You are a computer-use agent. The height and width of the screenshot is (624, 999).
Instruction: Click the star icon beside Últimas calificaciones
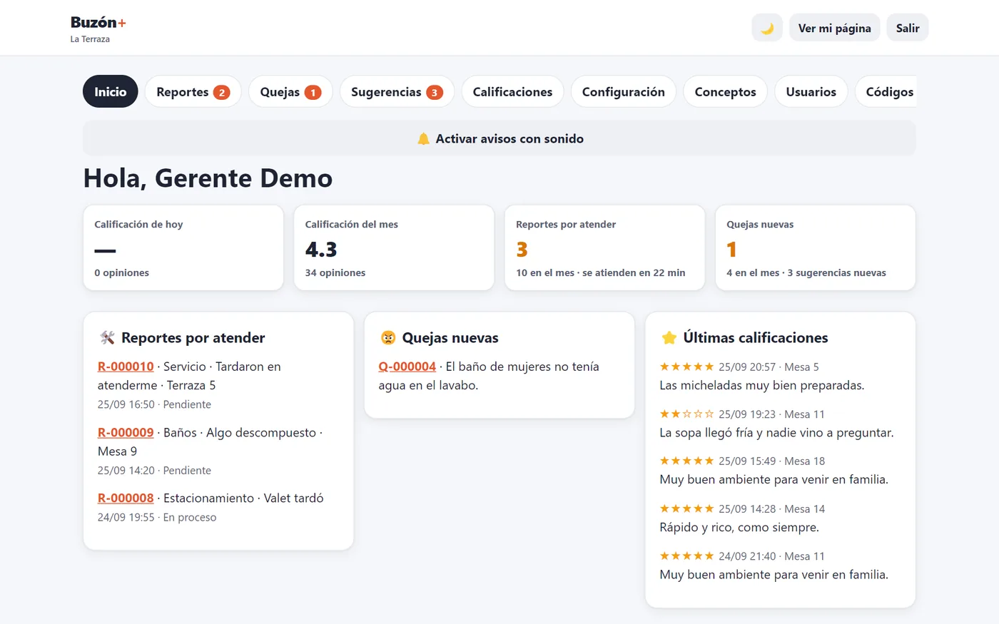(x=669, y=337)
